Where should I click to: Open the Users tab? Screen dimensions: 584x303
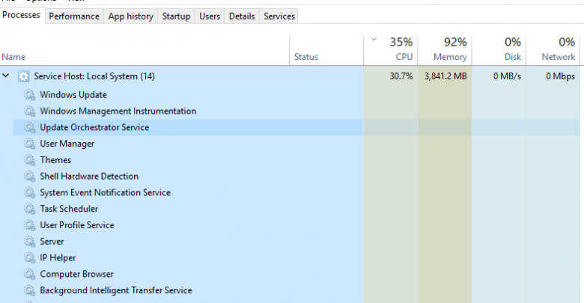(x=210, y=16)
